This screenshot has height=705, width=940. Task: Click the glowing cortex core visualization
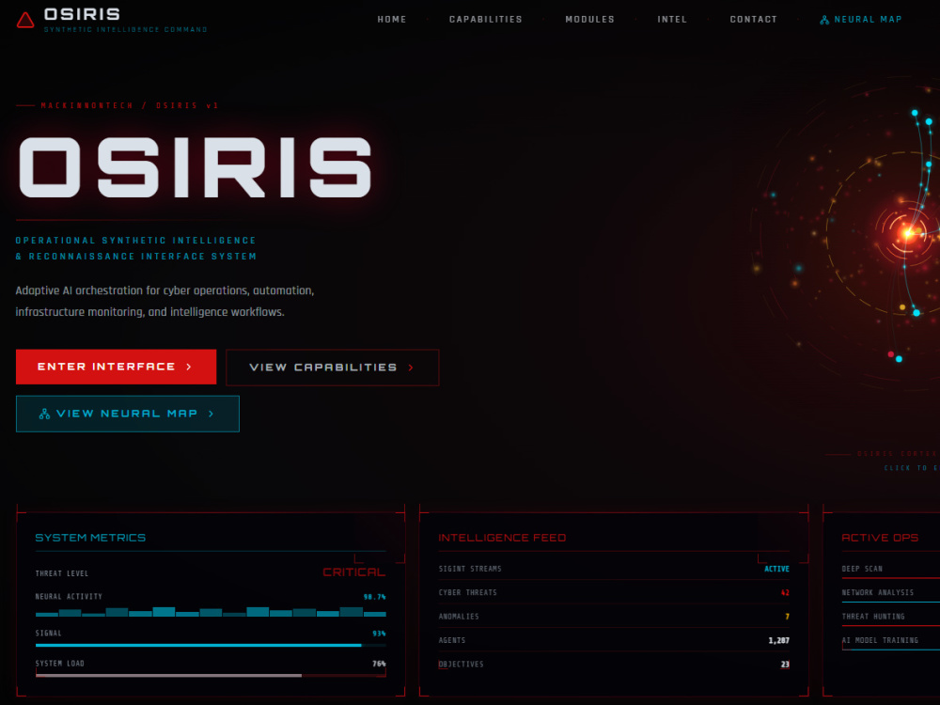coord(908,232)
